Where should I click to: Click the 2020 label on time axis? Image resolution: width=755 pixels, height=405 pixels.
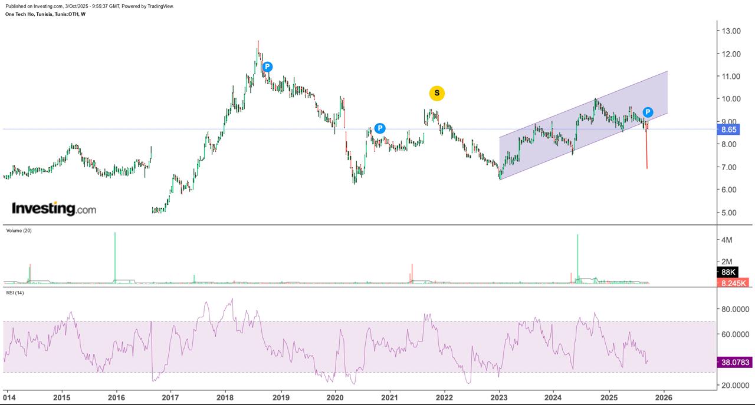point(335,396)
